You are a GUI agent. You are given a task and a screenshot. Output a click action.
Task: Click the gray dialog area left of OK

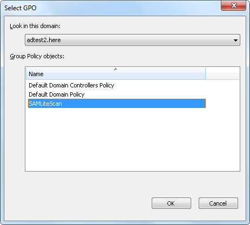[77, 203]
